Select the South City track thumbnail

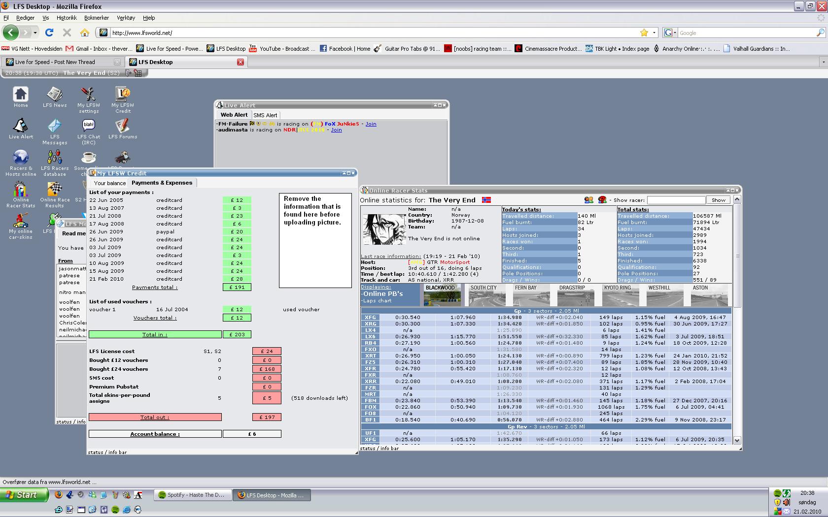487,295
